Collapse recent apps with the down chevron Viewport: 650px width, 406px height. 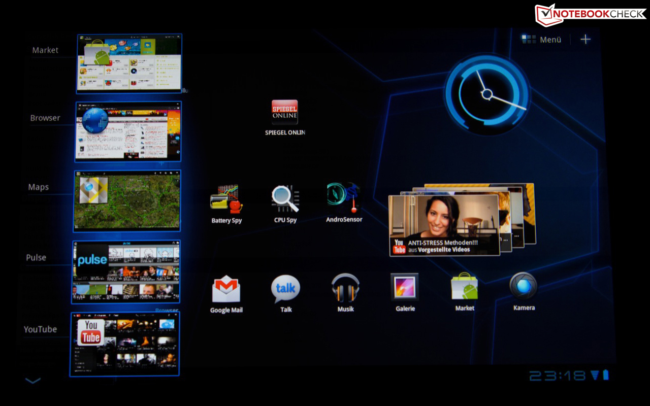(x=33, y=381)
